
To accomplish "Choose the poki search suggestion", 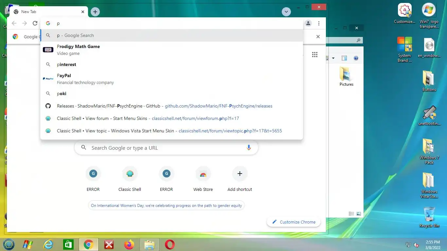I will point(172,93).
